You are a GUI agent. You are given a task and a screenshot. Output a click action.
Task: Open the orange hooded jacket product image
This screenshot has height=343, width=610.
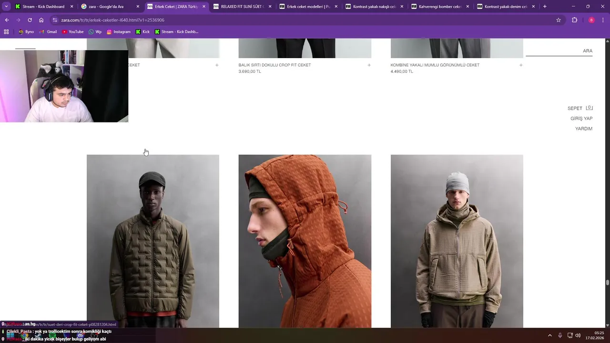[x=305, y=241]
